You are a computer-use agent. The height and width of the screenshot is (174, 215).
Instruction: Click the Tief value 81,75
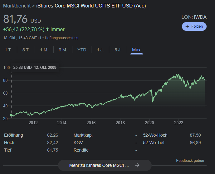click(52, 150)
